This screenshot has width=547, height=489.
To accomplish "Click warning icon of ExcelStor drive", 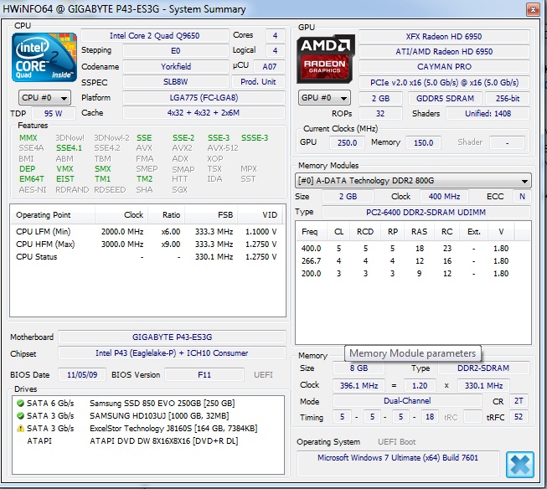I will pos(20,429).
